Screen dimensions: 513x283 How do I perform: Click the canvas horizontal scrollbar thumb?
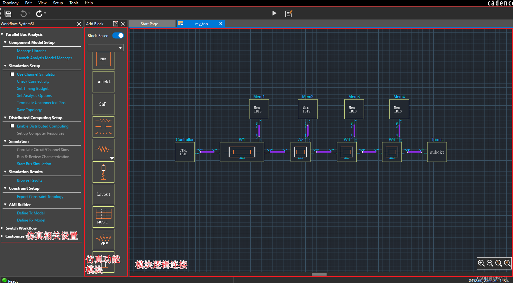point(319,274)
